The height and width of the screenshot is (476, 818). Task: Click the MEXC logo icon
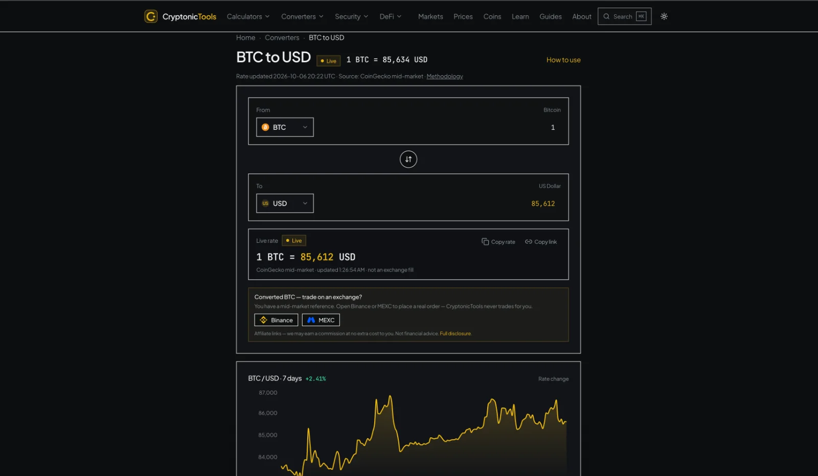(311, 320)
